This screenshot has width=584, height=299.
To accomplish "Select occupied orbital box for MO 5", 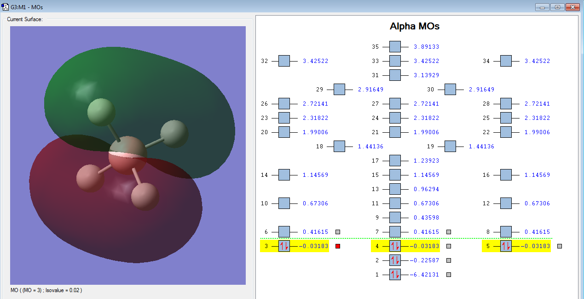I will tap(506, 246).
